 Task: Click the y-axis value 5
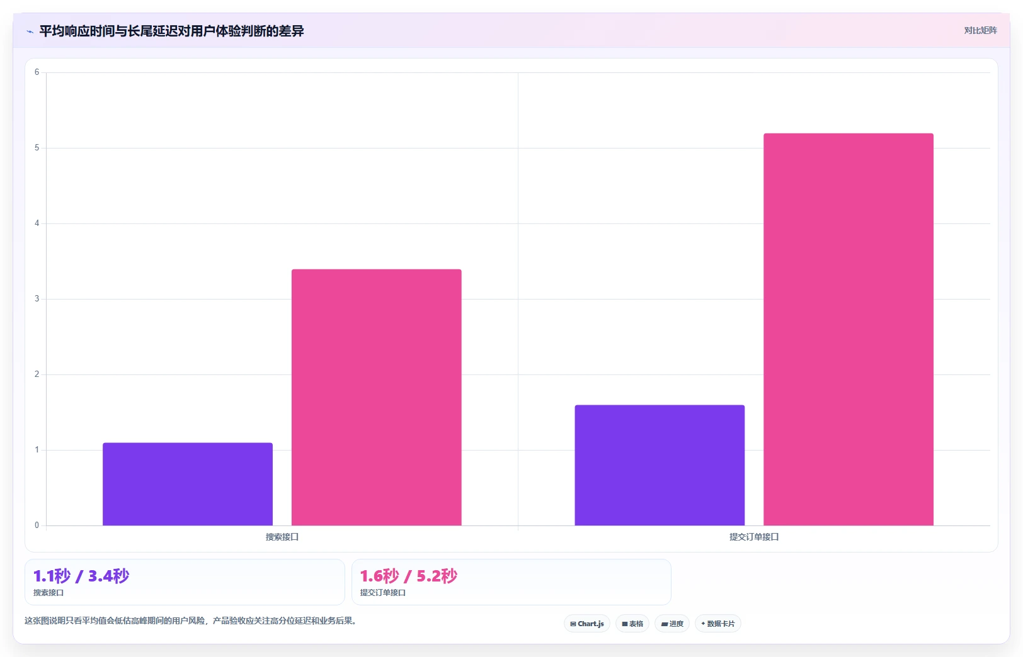point(37,148)
